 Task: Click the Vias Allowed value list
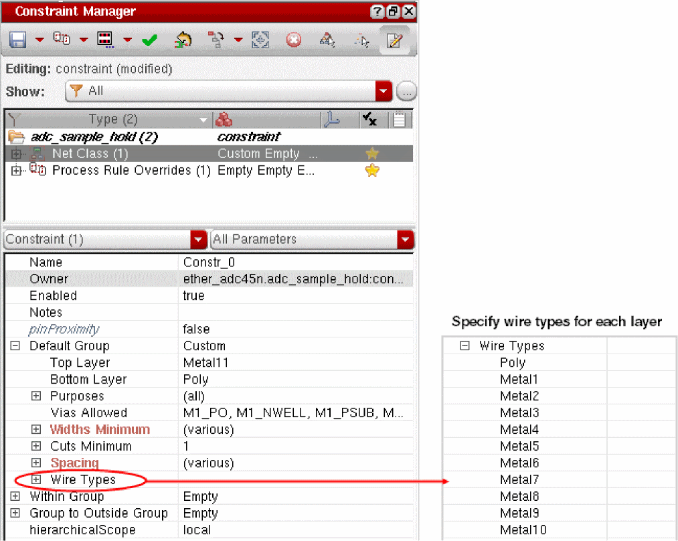[296, 412]
